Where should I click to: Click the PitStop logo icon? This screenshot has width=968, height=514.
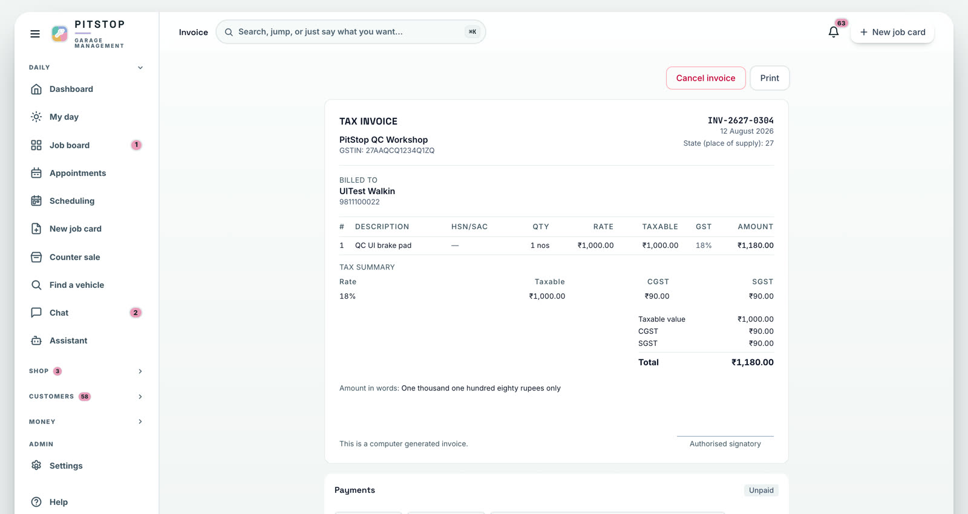point(59,34)
